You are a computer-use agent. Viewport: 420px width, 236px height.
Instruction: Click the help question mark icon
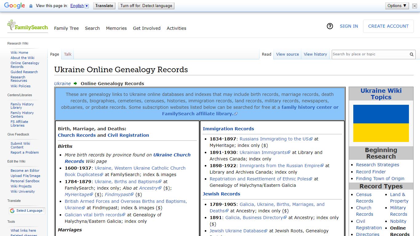(x=330, y=26)
